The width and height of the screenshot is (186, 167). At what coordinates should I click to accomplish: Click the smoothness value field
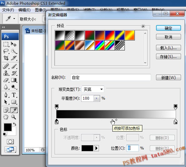[88, 98]
